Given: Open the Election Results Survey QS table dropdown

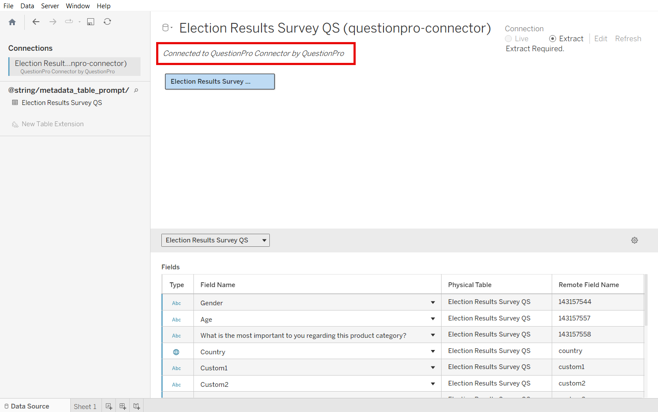Looking at the screenshot, I should coord(264,240).
